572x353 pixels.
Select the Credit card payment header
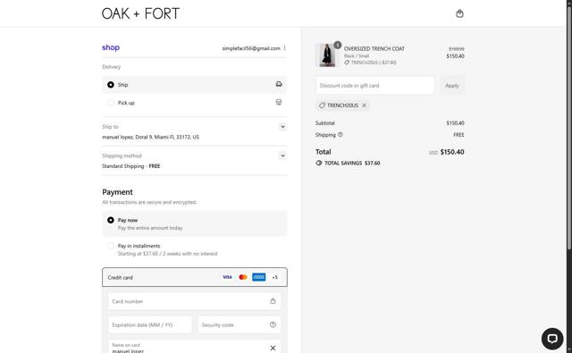coord(195,277)
